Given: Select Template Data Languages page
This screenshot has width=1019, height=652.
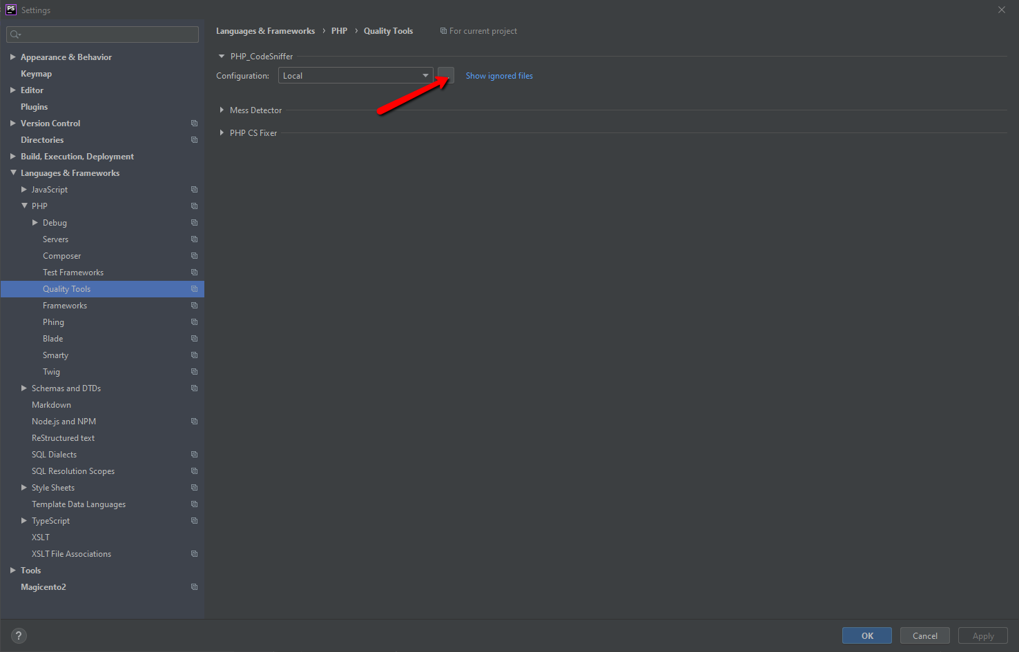Looking at the screenshot, I should coord(79,504).
